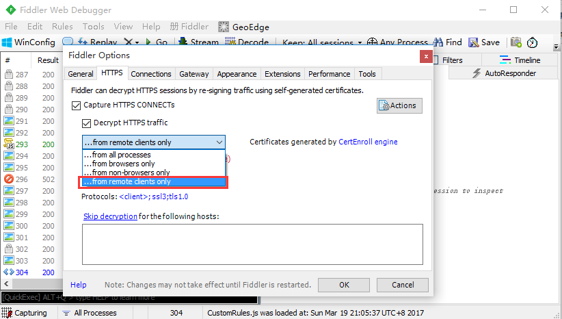Choose from all processes option

coord(154,155)
